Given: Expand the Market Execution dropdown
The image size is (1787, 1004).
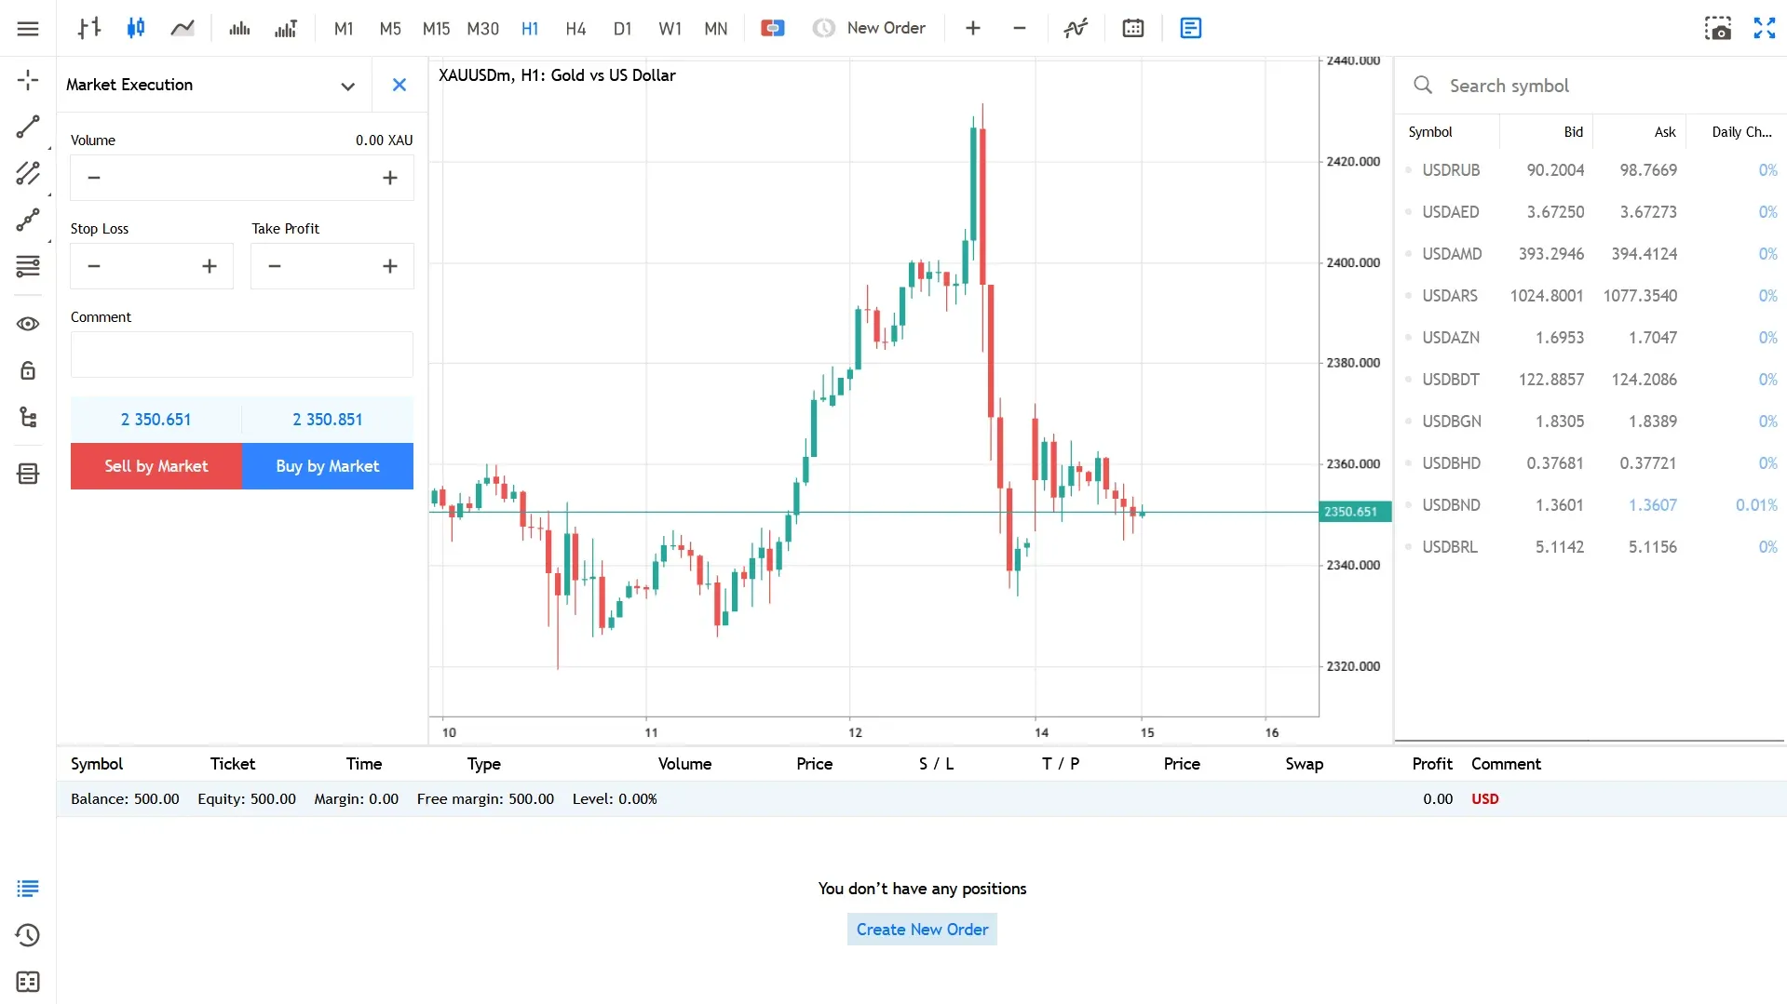Looking at the screenshot, I should 347,86.
